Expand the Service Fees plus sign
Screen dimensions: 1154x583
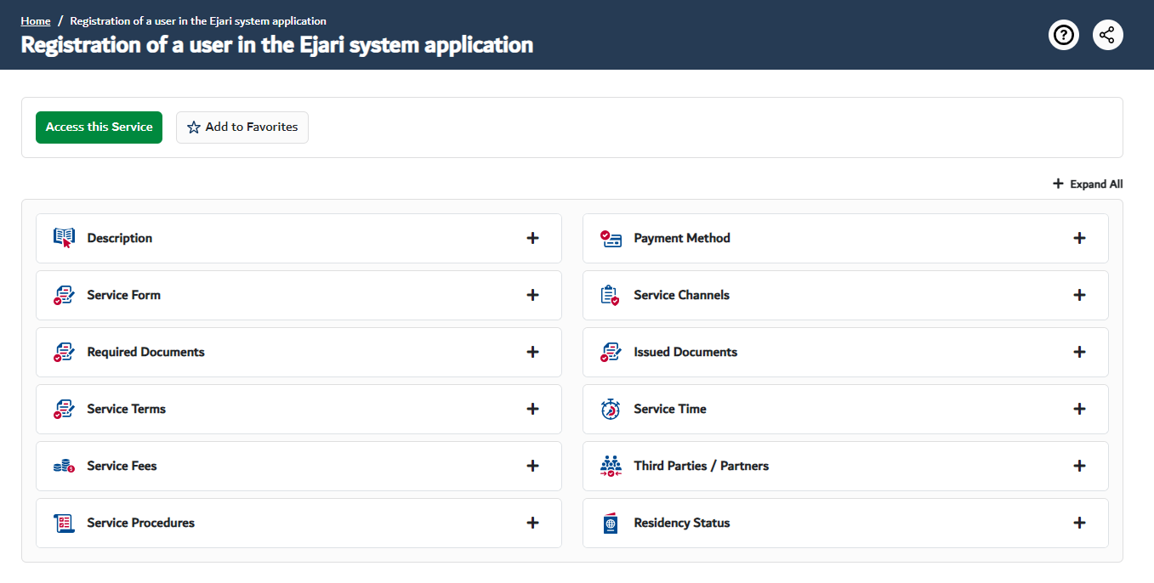(x=532, y=466)
